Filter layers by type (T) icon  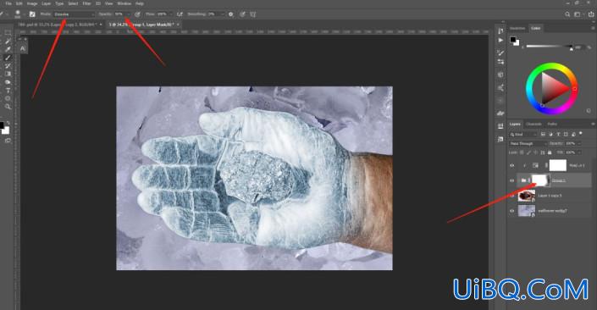558,135
